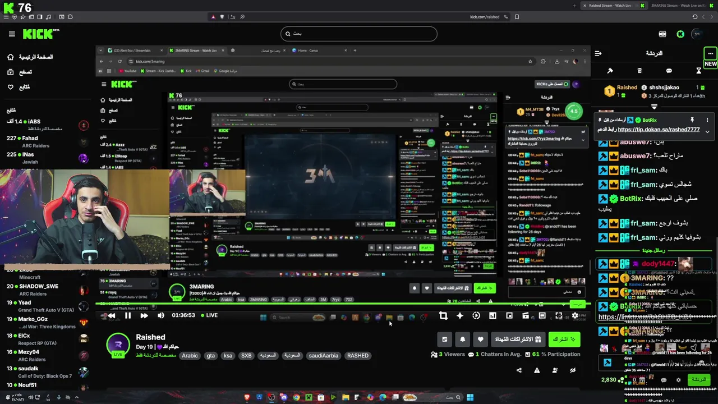Open tip.dokan.sa/rashed7777 link

[x=659, y=130]
